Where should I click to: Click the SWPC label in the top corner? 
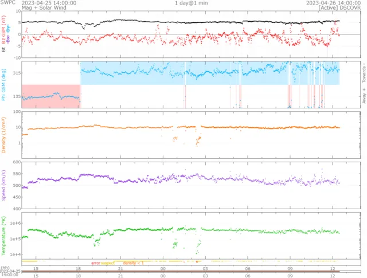pos(7,2)
